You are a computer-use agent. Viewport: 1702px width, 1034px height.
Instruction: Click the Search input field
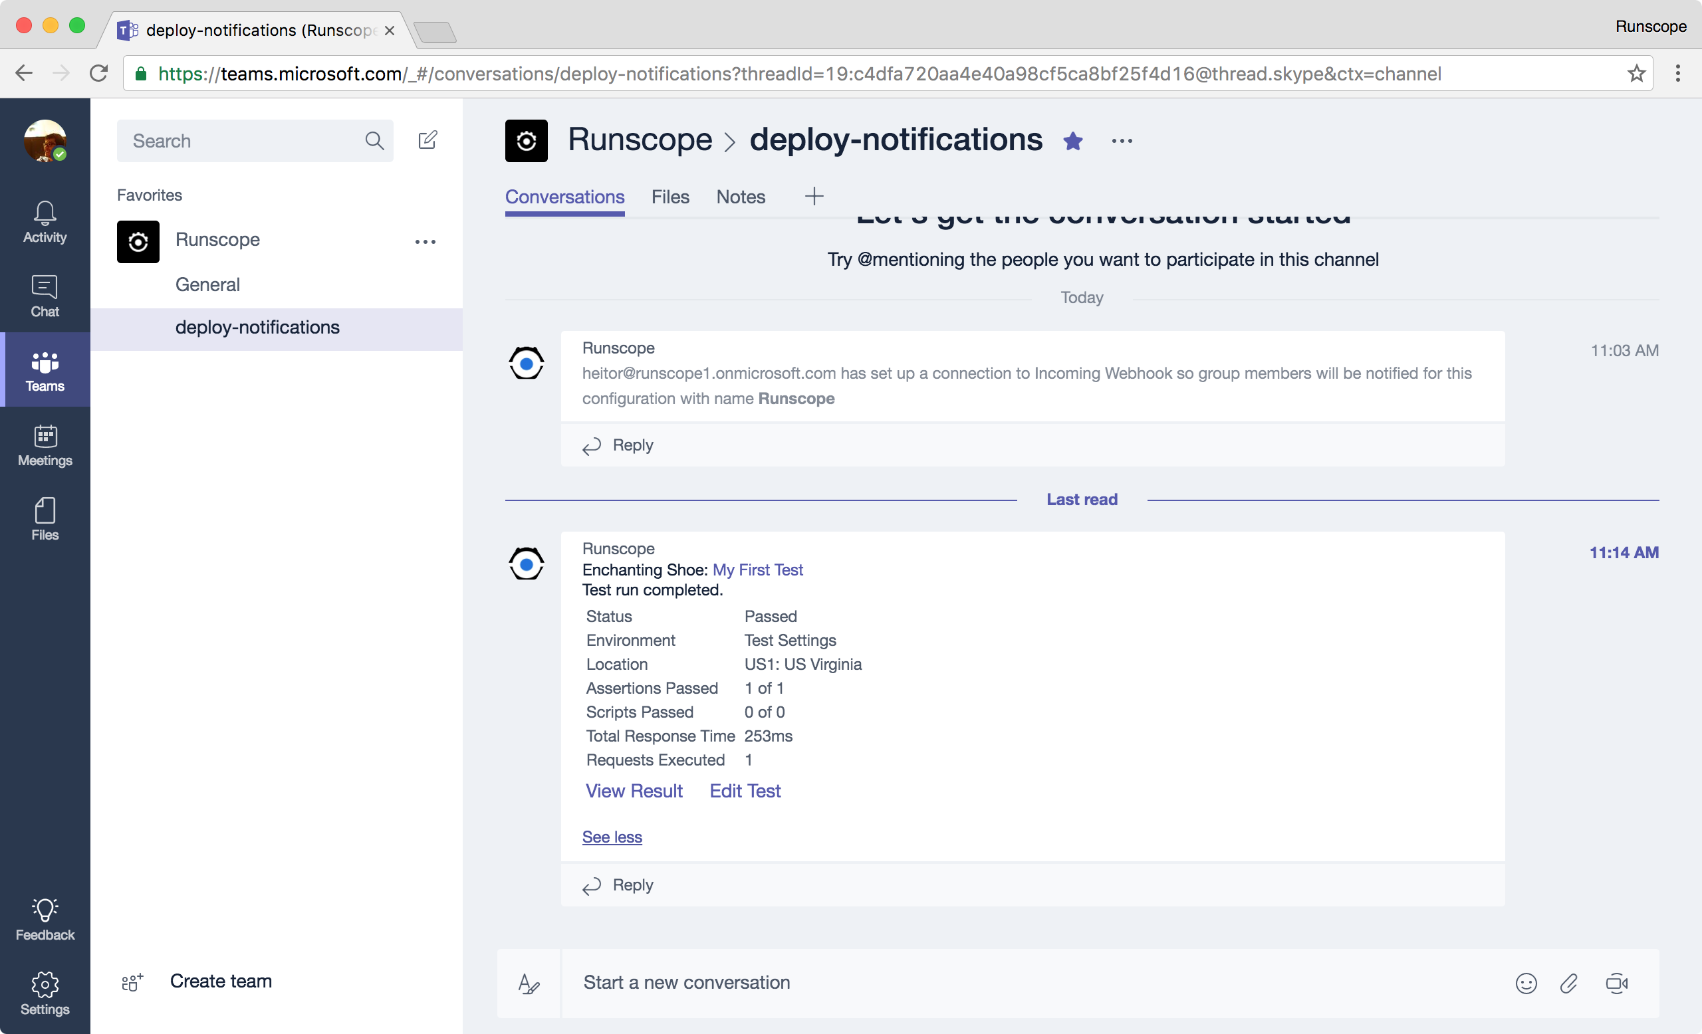click(x=255, y=141)
